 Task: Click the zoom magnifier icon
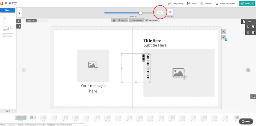tap(253, 96)
